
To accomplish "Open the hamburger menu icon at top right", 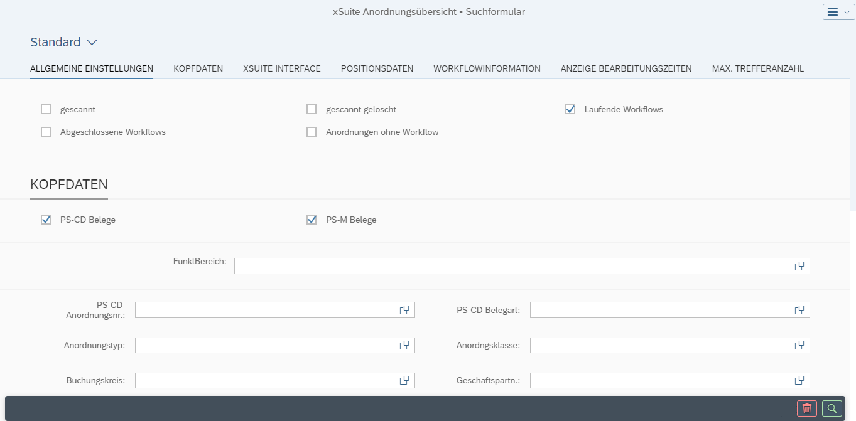I will click(x=834, y=11).
